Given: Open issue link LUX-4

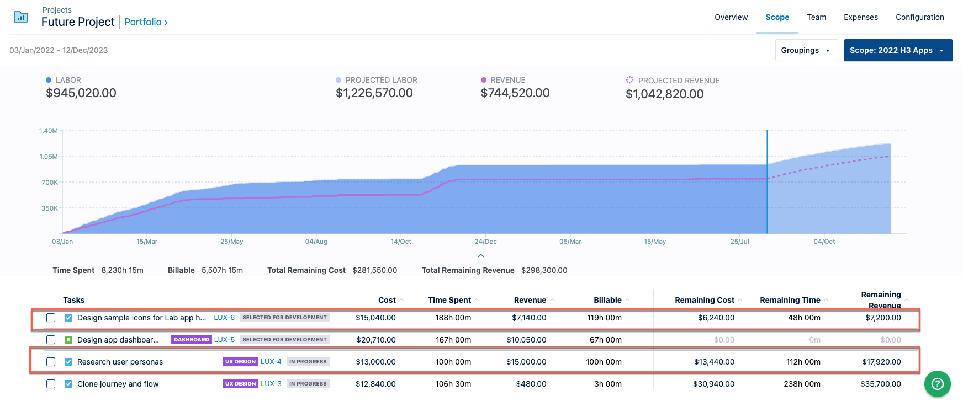Looking at the screenshot, I should (x=271, y=362).
